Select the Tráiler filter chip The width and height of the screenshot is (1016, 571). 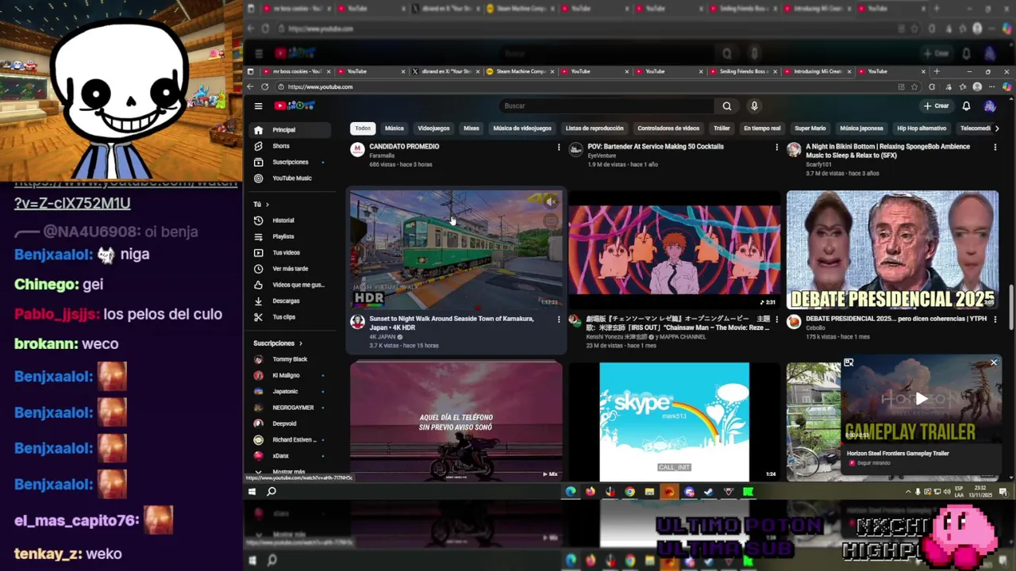(722, 128)
